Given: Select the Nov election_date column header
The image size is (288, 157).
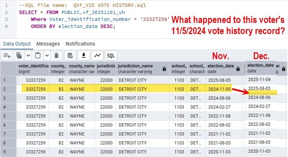Looking at the screenshot, I should (x=224, y=69).
